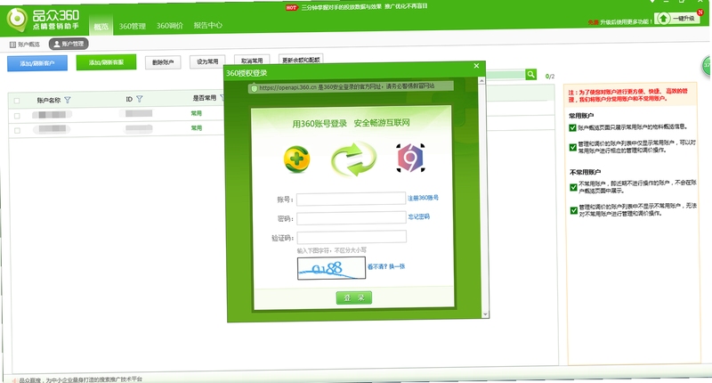Click the dialog scrollbar up arrow
This screenshot has width=712, height=383.
point(482,80)
